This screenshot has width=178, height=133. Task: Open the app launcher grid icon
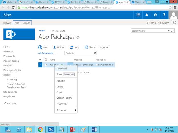pyautogui.click(x=138, y=15)
